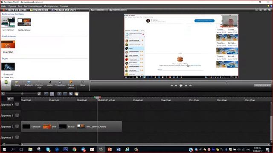Jump to previous clip in preview
This screenshot has height=153, width=273.
pos(171,85)
